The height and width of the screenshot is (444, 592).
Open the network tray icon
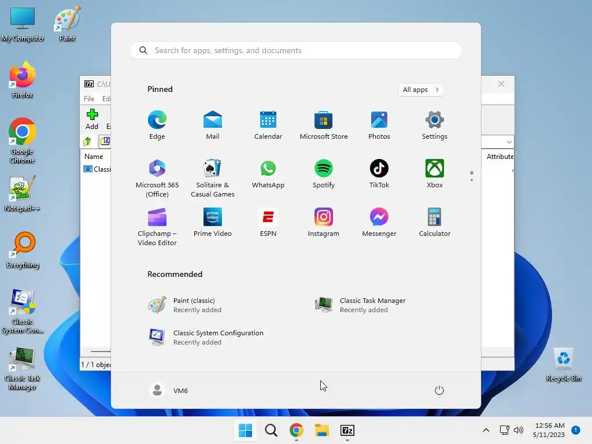tap(504, 430)
